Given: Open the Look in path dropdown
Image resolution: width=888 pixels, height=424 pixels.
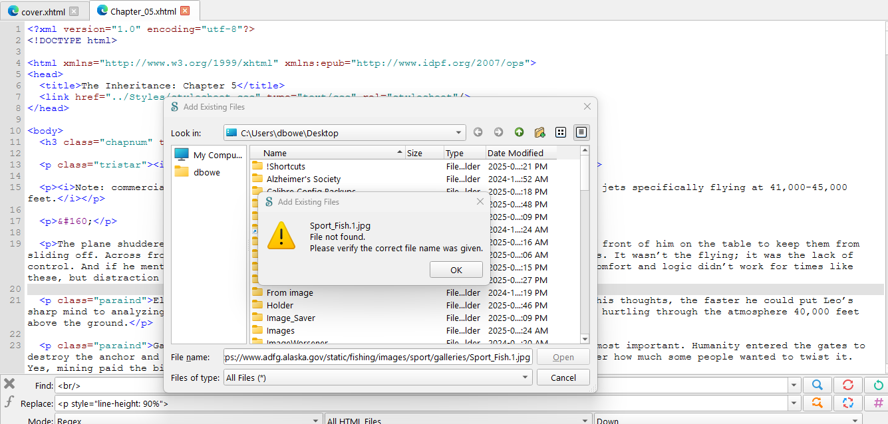Looking at the screenshot, I should click(x=345, y=133).
